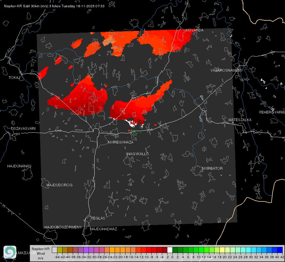Select the NAGYKÁLLÓ city label
Screen dimensions: 285x262
138,154
